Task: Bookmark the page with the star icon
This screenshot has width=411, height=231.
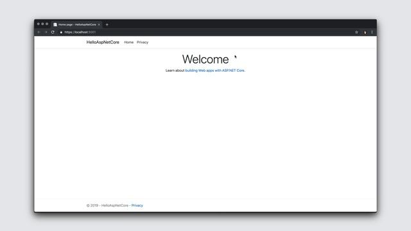Action: 356,32
